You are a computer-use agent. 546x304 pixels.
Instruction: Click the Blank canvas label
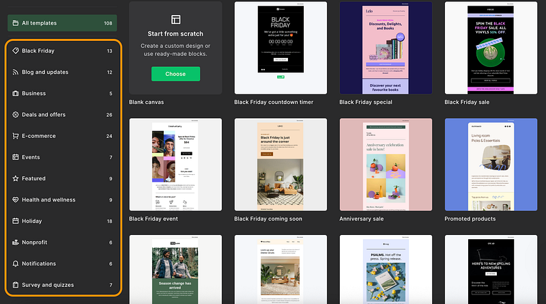pyautogui.click(x=146, y=102)
